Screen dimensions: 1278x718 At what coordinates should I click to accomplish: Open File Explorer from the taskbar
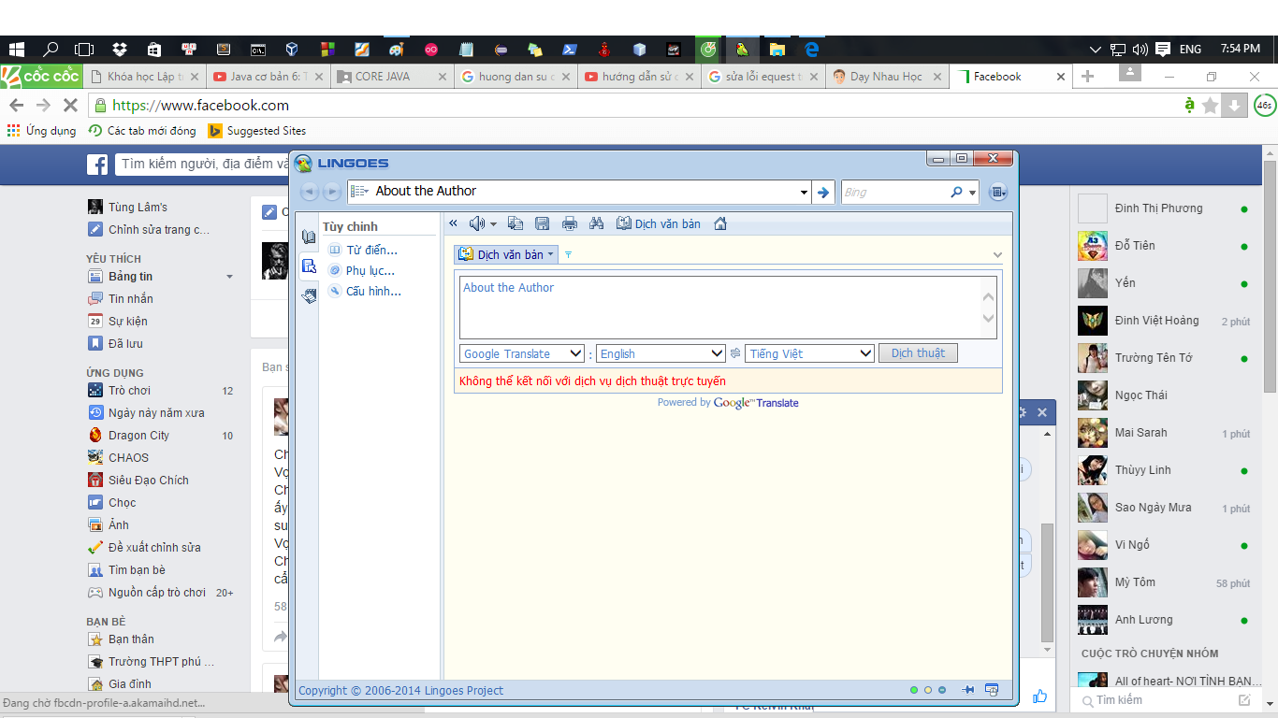click(777, 50)
